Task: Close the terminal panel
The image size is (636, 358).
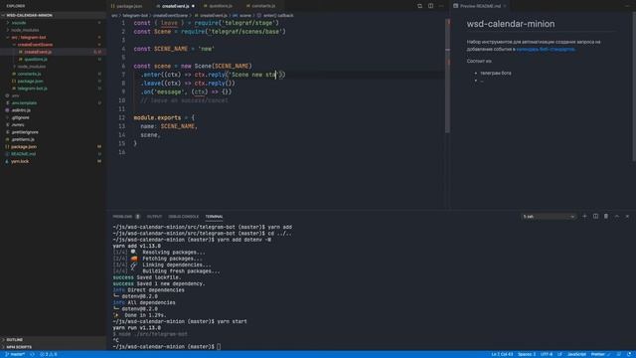Action: (x=627, y=217)
